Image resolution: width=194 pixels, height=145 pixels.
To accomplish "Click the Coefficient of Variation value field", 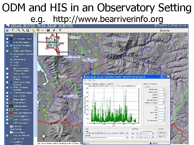I will coord(162,103).
